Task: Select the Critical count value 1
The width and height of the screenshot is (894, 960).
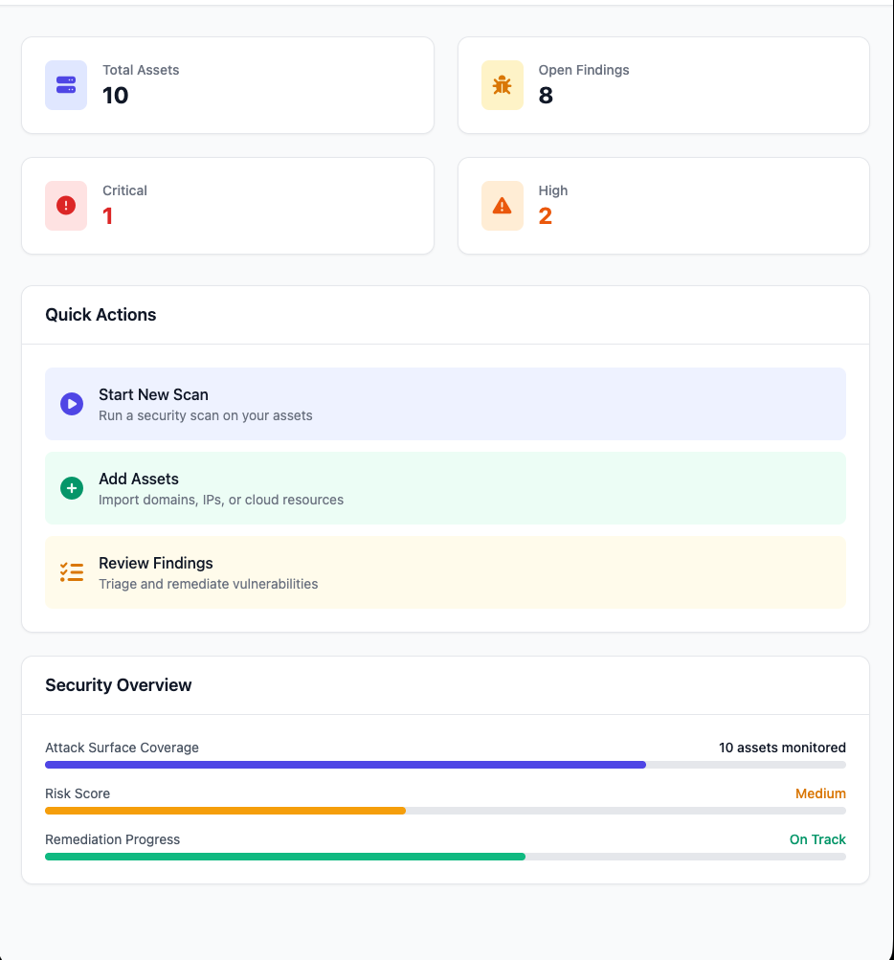Action: click(x=108, y=216)
